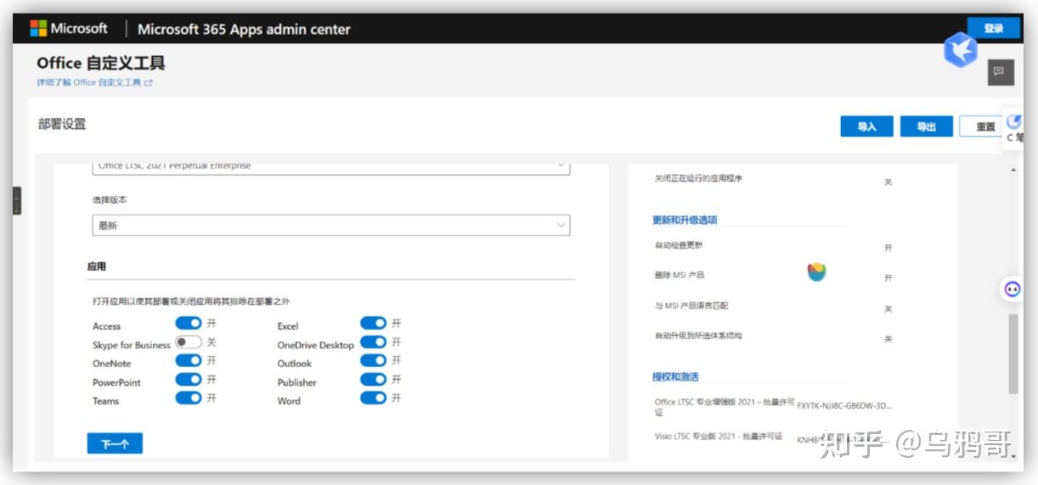
Task: Click 关闭正在运行的应用程序 summary row
Action: point(773,180)
